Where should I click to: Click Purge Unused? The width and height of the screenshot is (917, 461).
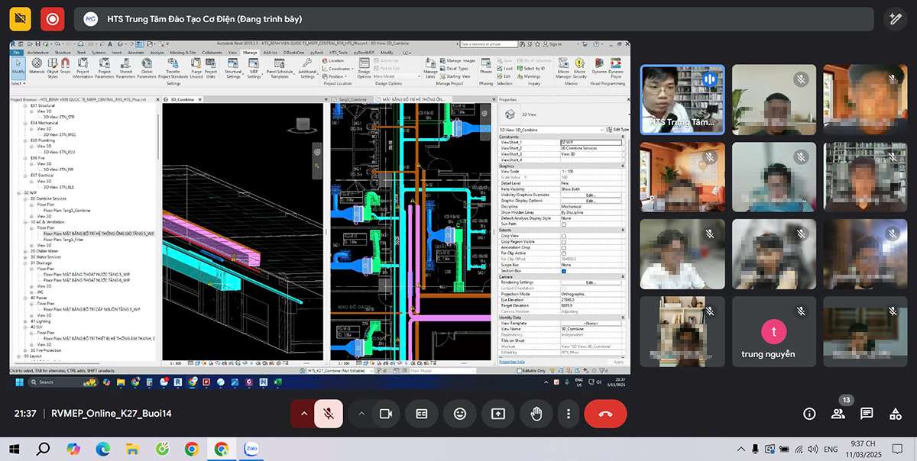point(196,68)
